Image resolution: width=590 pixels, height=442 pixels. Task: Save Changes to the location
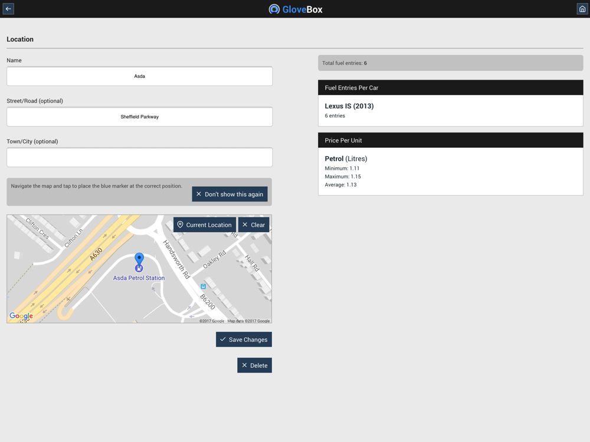[244, 339]
